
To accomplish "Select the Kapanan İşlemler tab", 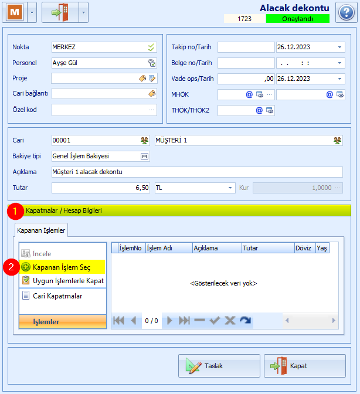I will point(41,230).
